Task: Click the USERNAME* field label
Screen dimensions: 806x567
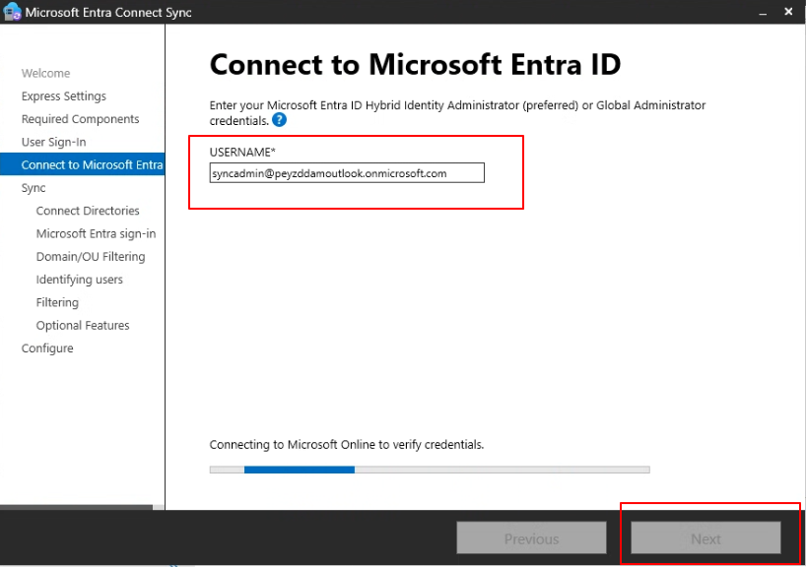Action: click(x=242, y=152)
